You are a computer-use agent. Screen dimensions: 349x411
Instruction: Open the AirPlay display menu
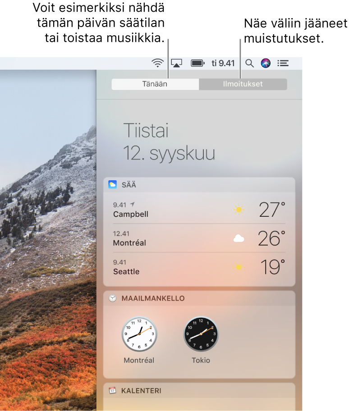tap(176, 63)
